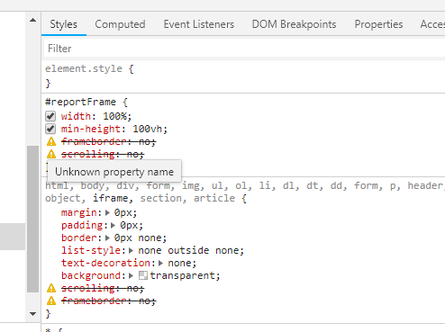Click the #reportFrame selector
The width and height of the screenshot is (445, 332).
[80, 102]
